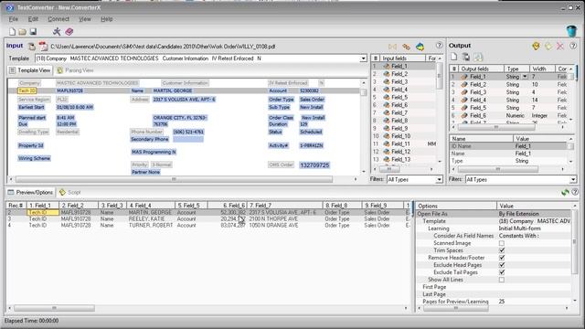
Task: Click the sort icon header of Input fields list
Action: click(376, 58)
